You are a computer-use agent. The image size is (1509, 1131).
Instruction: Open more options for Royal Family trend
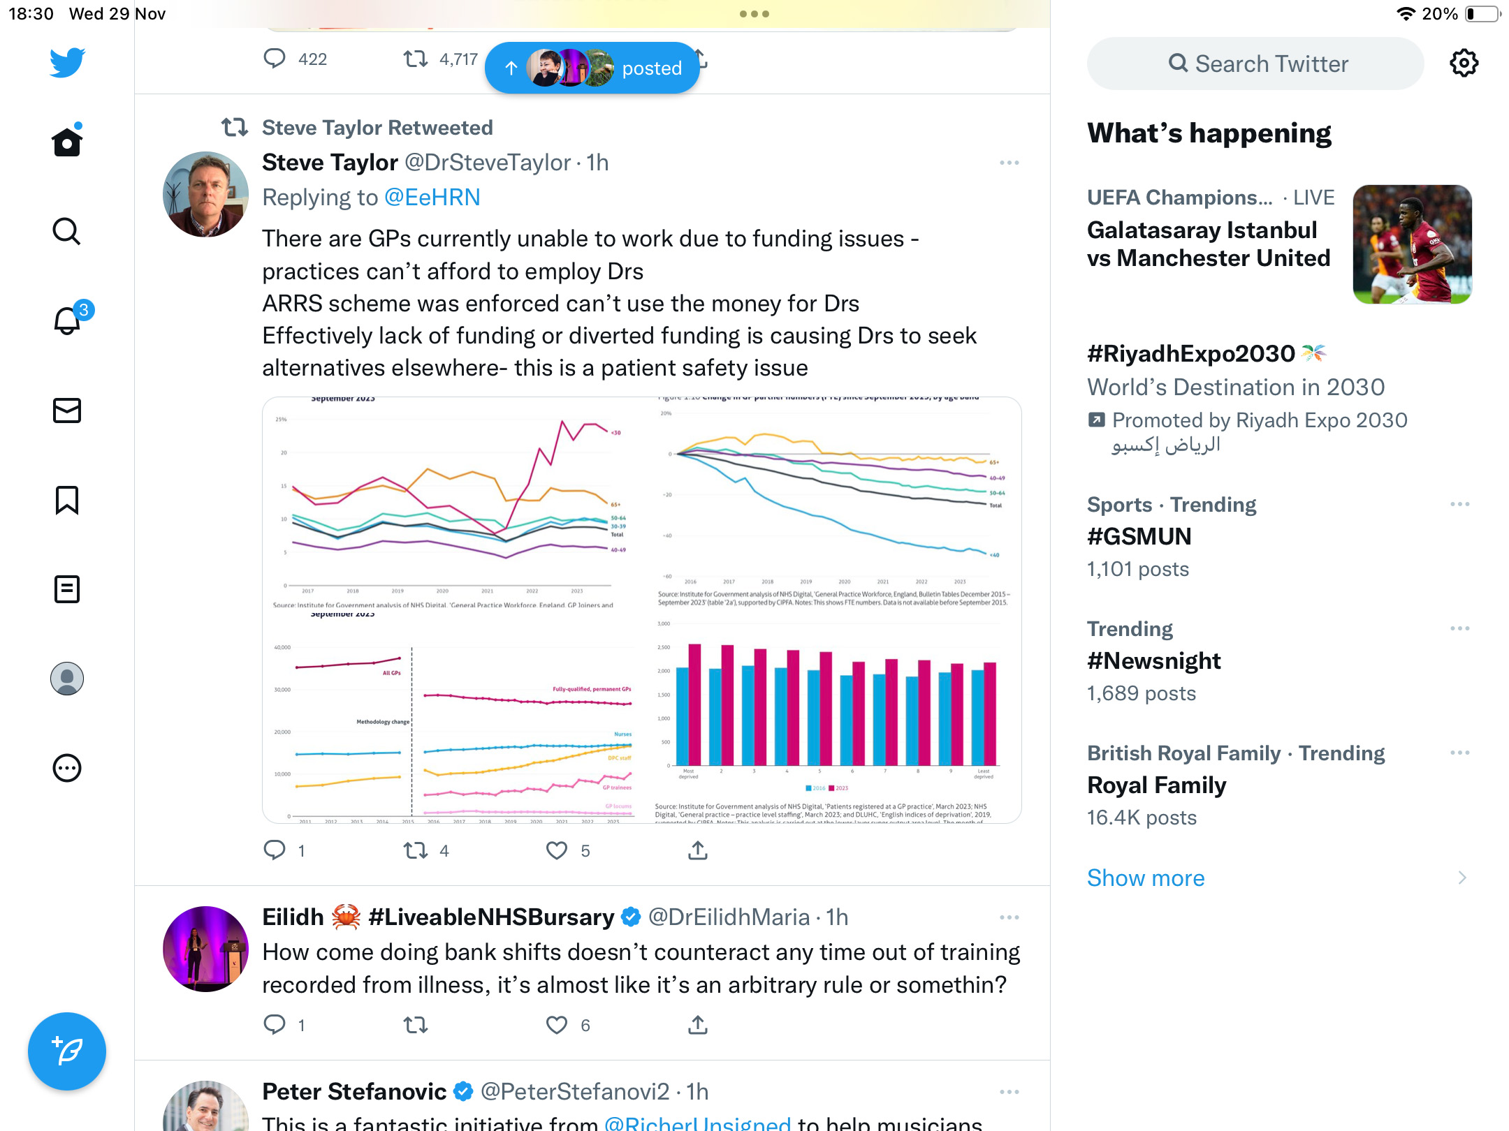pyautogui.click(x=1459, y=753)
